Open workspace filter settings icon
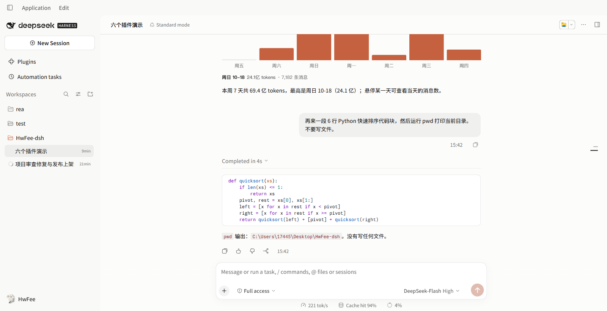This screenshot has height=311, width=607. (x=78, y=94)
